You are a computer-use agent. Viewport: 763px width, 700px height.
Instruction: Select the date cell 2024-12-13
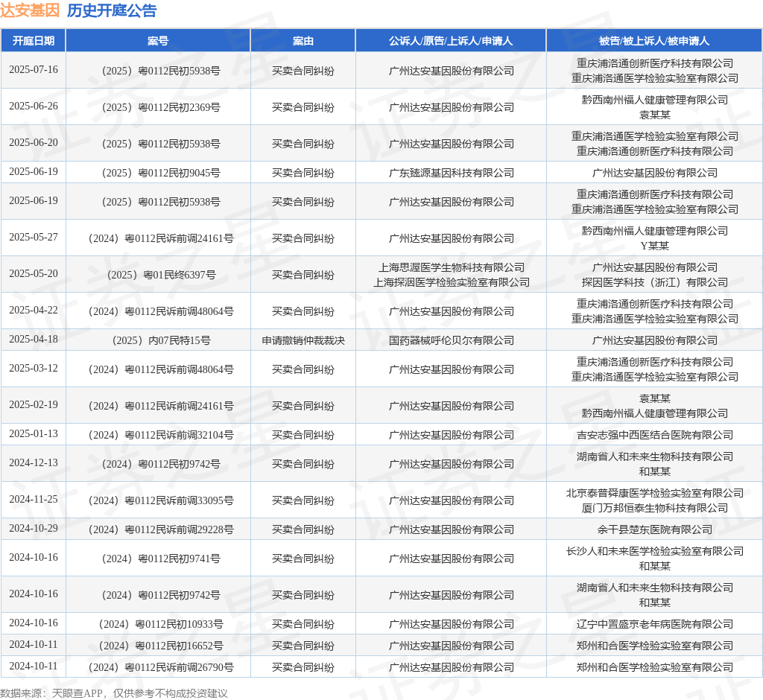[x=33, y=463]
